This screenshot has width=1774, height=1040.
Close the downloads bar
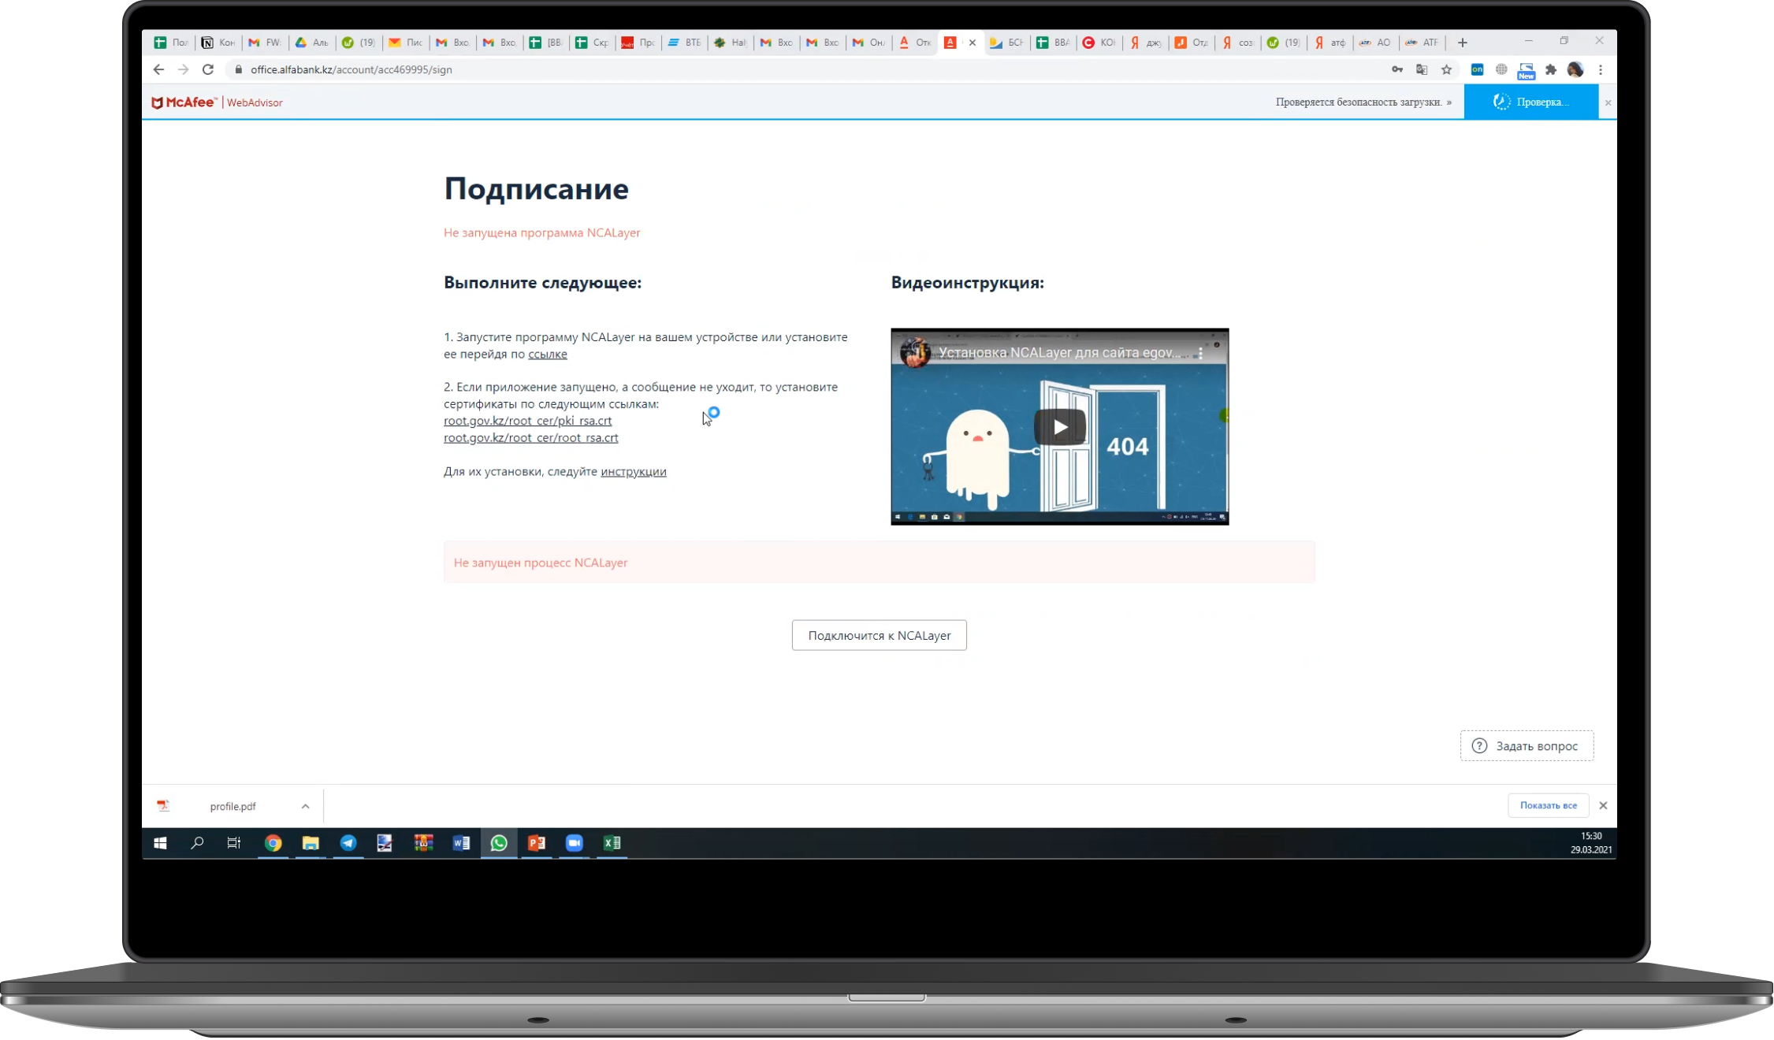click(x=1603, y=805)
